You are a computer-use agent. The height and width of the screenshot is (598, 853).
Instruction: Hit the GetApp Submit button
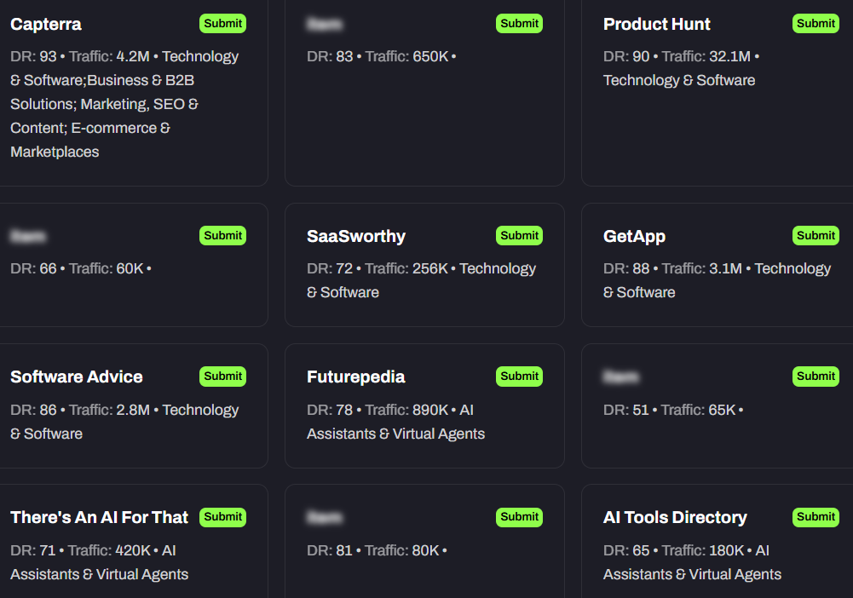coord(816,236)
